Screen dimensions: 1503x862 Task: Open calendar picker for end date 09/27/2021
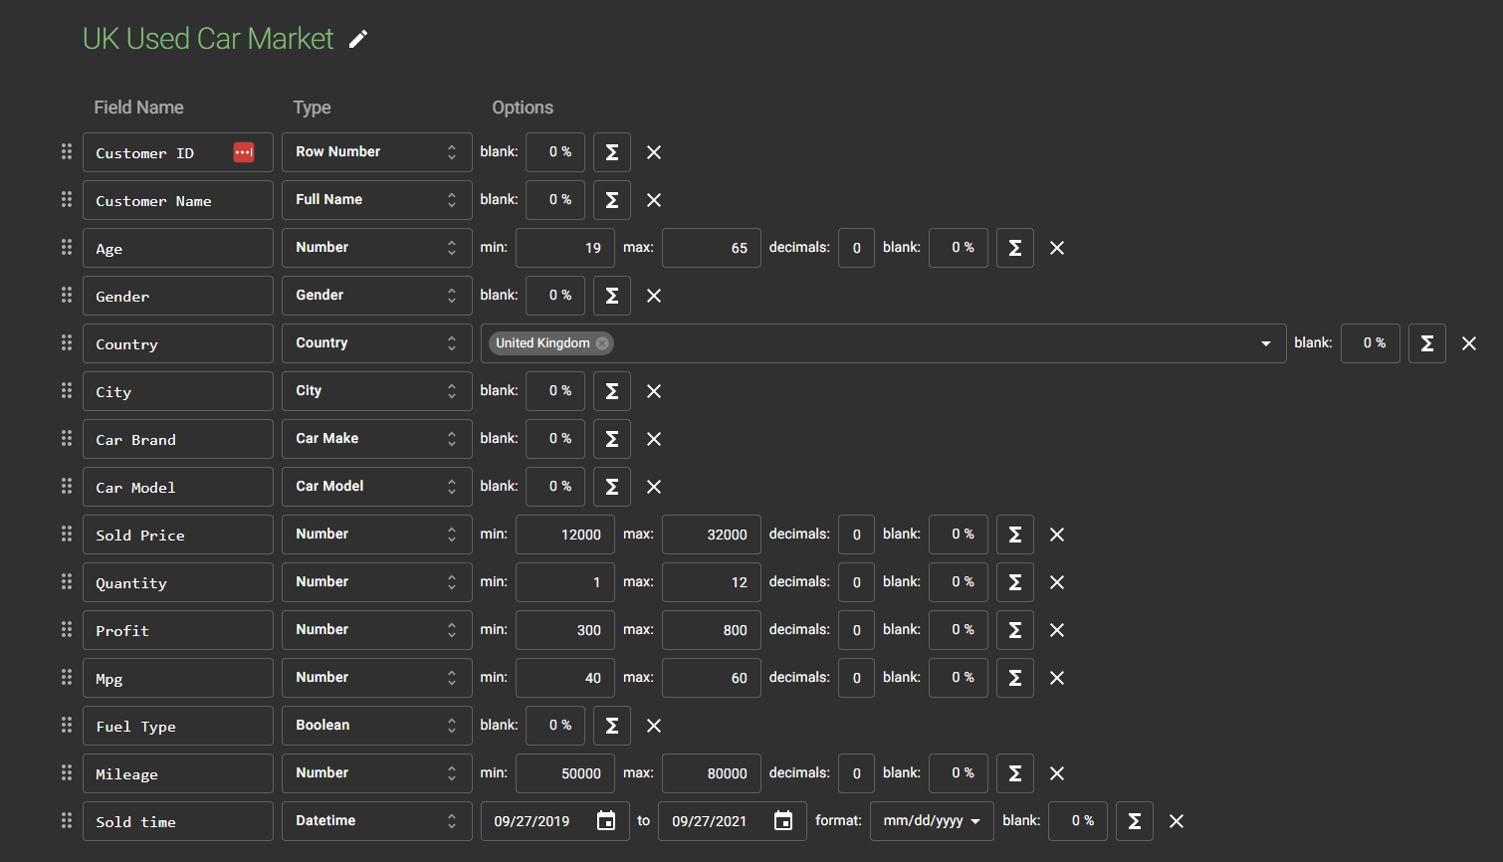tap(783, 821)
